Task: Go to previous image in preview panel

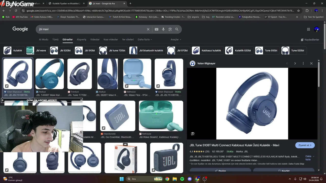Action: pyautogui.click(x=287, y=63)
